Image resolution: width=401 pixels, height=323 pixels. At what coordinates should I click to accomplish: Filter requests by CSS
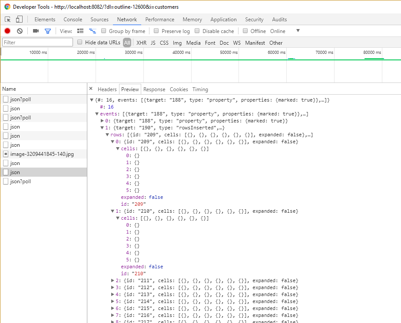pos(164,43)
